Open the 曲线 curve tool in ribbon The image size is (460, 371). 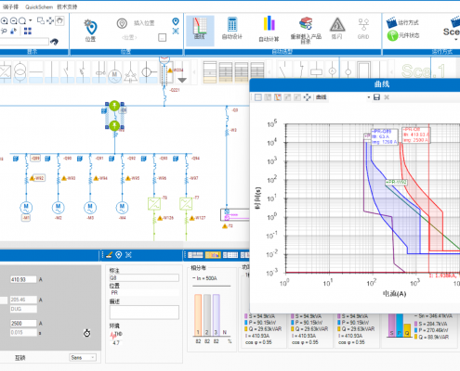tap(200, 31)
